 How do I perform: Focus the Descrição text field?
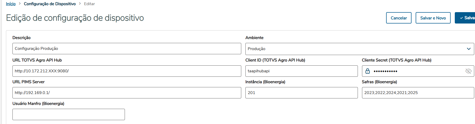(x=126, y=49)
